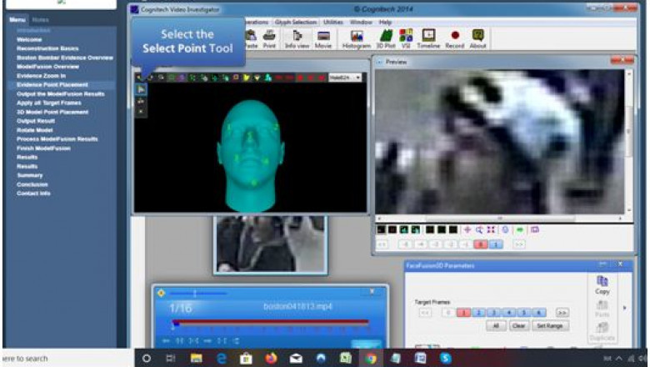Toggle target frame 5 in FaceFusion3D Parameters
Image resolution: width=650 pixels, height=367 pixels.
[524, 313]
